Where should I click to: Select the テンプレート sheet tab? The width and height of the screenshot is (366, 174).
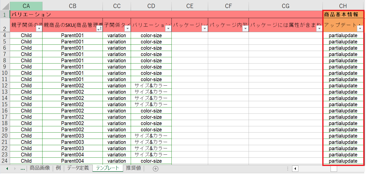click(108, 168)
